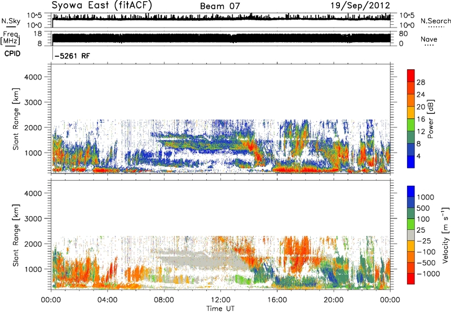Image resolution: width=451 pixels, height=312 pixels.
Task: Click the "-500" Velocity color bar label
Action: click(x=426, y=262)
